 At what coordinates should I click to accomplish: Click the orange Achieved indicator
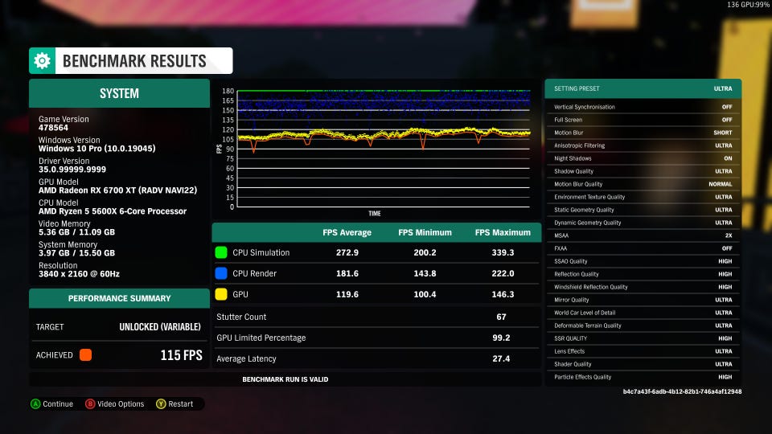(86, 354)
